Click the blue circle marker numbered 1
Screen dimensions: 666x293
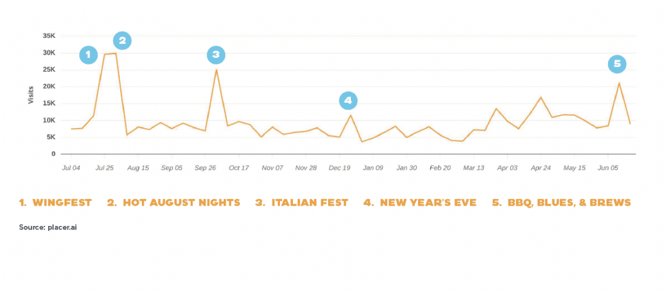pos(88,55)
